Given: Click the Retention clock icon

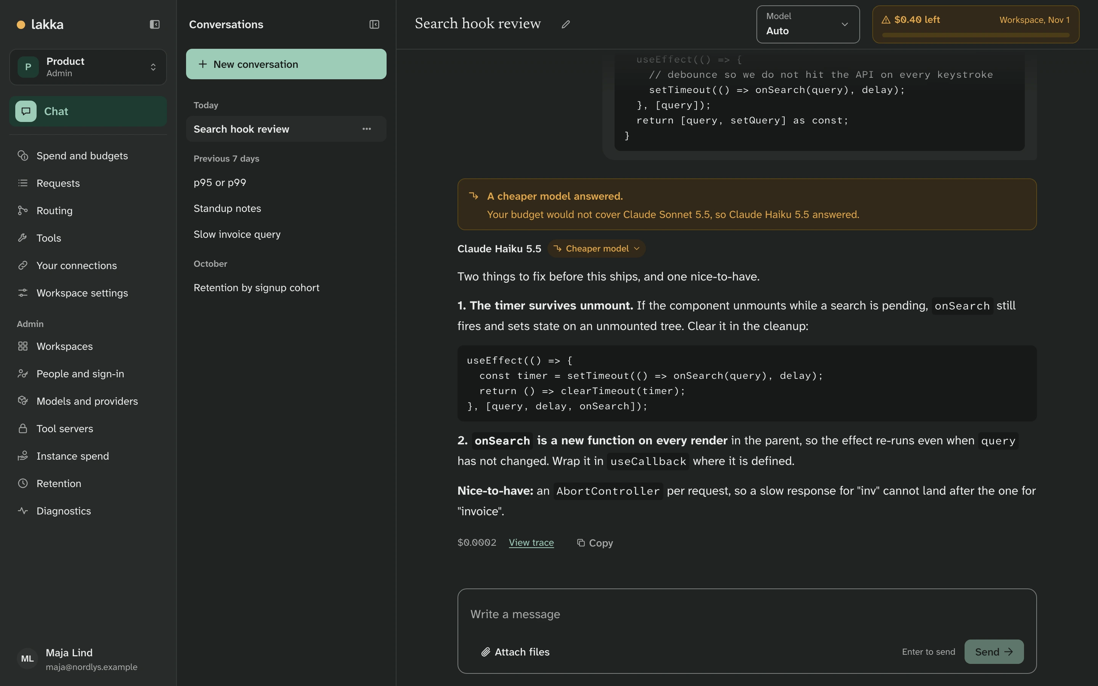Looking at the screenshot, I should click(23, 484).
